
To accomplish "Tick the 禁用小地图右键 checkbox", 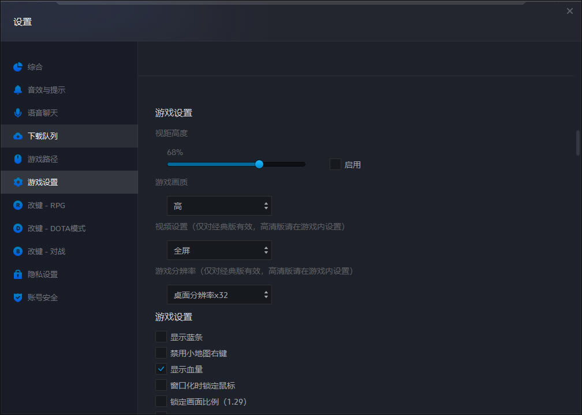I will (x=161, y=353).
